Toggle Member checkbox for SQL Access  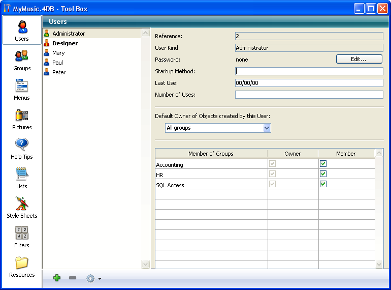pyautogui.click(x=323, y=184)
